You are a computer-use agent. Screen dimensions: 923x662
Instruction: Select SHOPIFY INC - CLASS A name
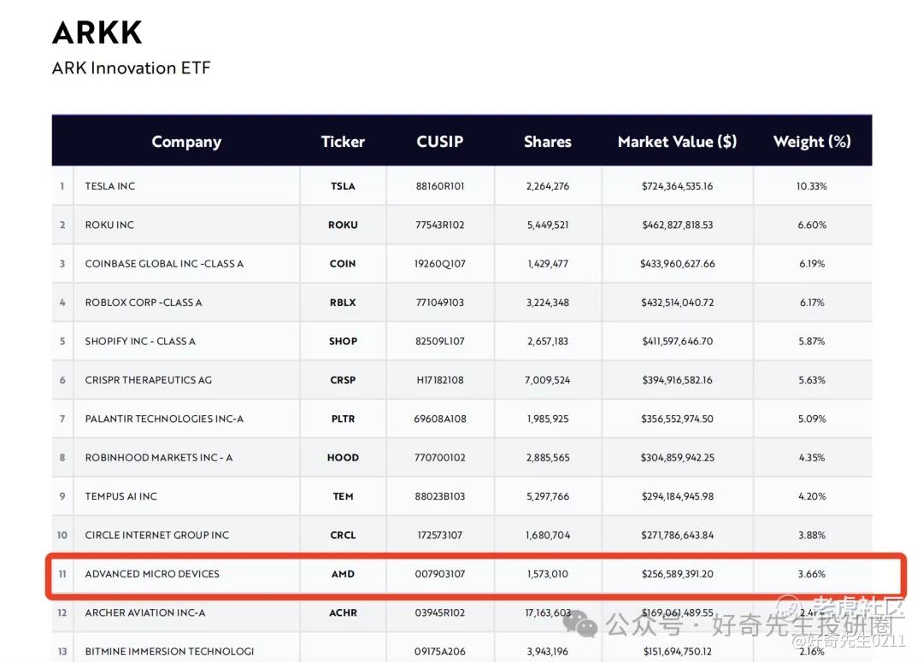pos(140,342)
